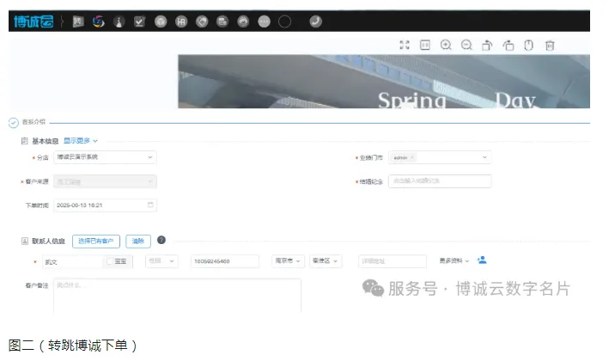Rotate the image counterclockwise
This screenshot has width=615, height=361.
(x=508, y=46)
